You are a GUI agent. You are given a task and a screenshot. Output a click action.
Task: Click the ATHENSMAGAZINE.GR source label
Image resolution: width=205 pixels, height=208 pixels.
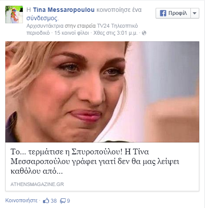(x=37, y=184)
